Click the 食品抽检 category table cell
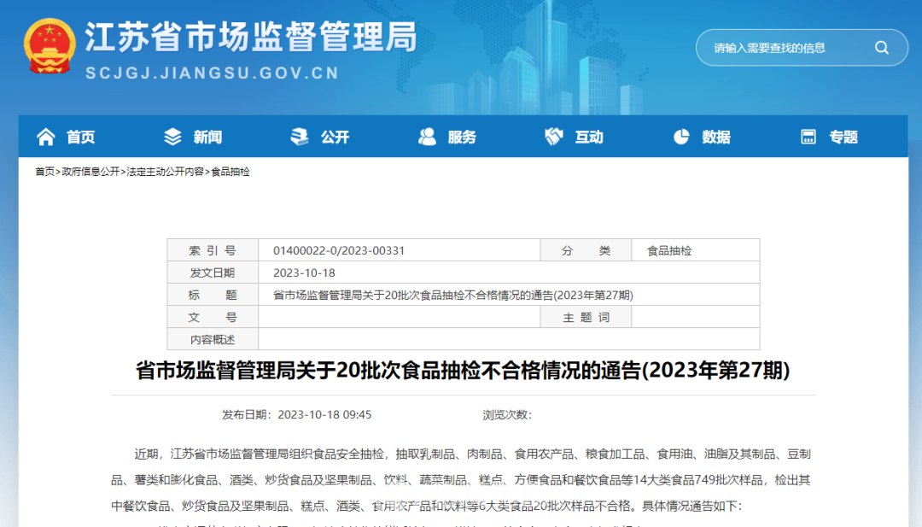The width and height of the screenshot is (922, 527). click(x=696, y=250)
